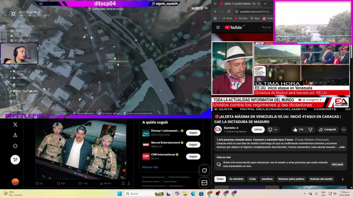Select the Crisis chip
The image size is (353, 198).
tap(252, 179)
